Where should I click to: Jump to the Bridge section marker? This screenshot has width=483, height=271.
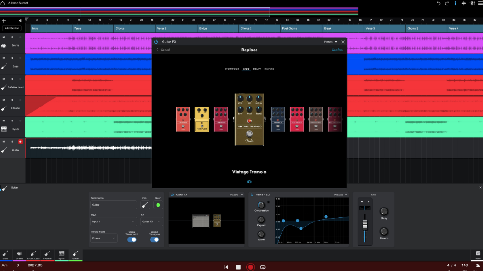218,28
